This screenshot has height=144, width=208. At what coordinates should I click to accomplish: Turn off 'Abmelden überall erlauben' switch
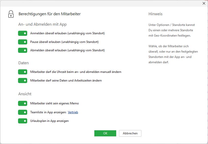(x=23, y=50)
